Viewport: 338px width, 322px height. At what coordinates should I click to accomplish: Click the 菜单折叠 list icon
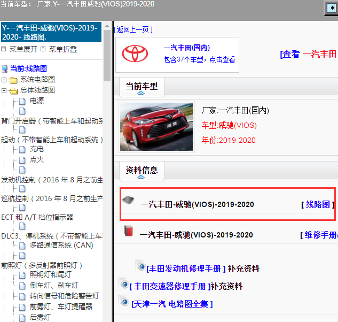tap(43, 49)
